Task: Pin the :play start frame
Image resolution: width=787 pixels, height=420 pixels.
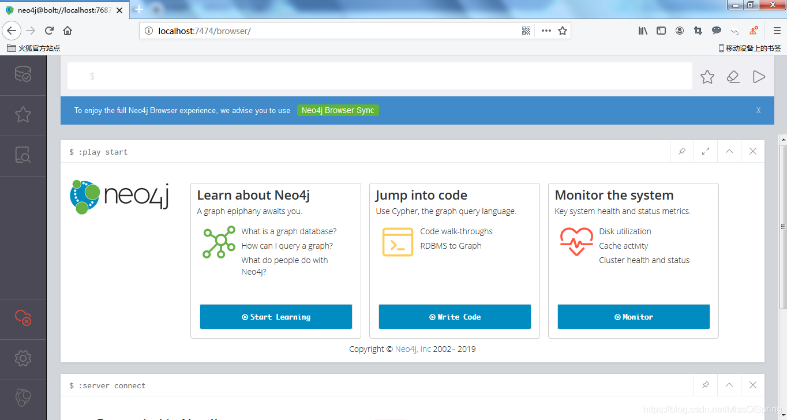Action: click(682, 151)
